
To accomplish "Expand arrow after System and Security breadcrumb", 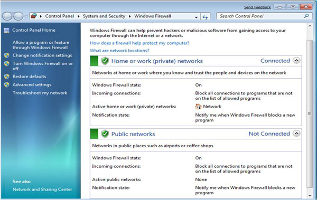I will (130, 16).
